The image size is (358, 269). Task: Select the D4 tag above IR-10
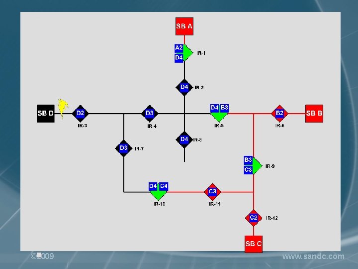153,186
